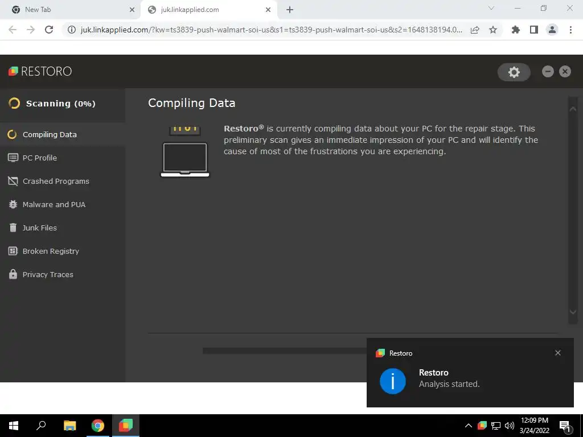Viewport: 583px width, 437px height.
Task: Click the Restoro logo in header
Action: pos(40,71)
